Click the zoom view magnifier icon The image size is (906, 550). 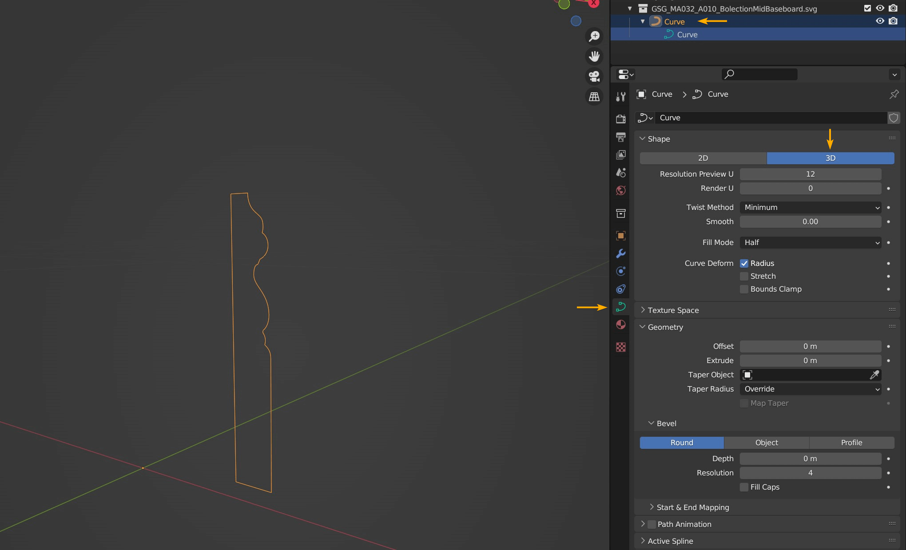pos(594,36)
